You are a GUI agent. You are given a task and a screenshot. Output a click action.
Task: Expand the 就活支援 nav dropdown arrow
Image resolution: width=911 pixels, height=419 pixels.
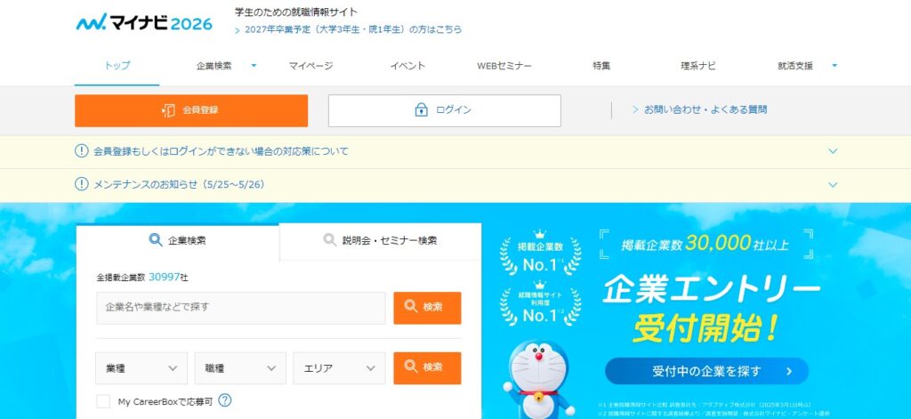(834, 66)
